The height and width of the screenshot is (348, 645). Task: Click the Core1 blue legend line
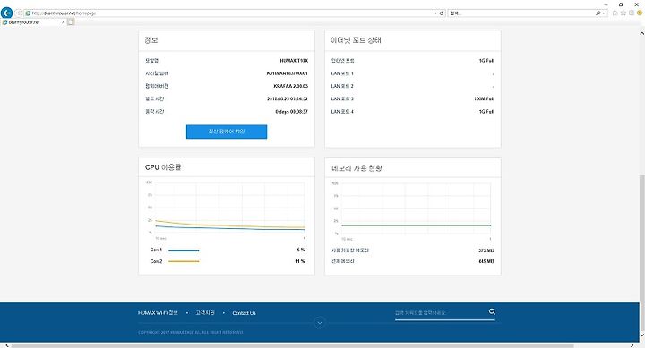tap(184, 250)
